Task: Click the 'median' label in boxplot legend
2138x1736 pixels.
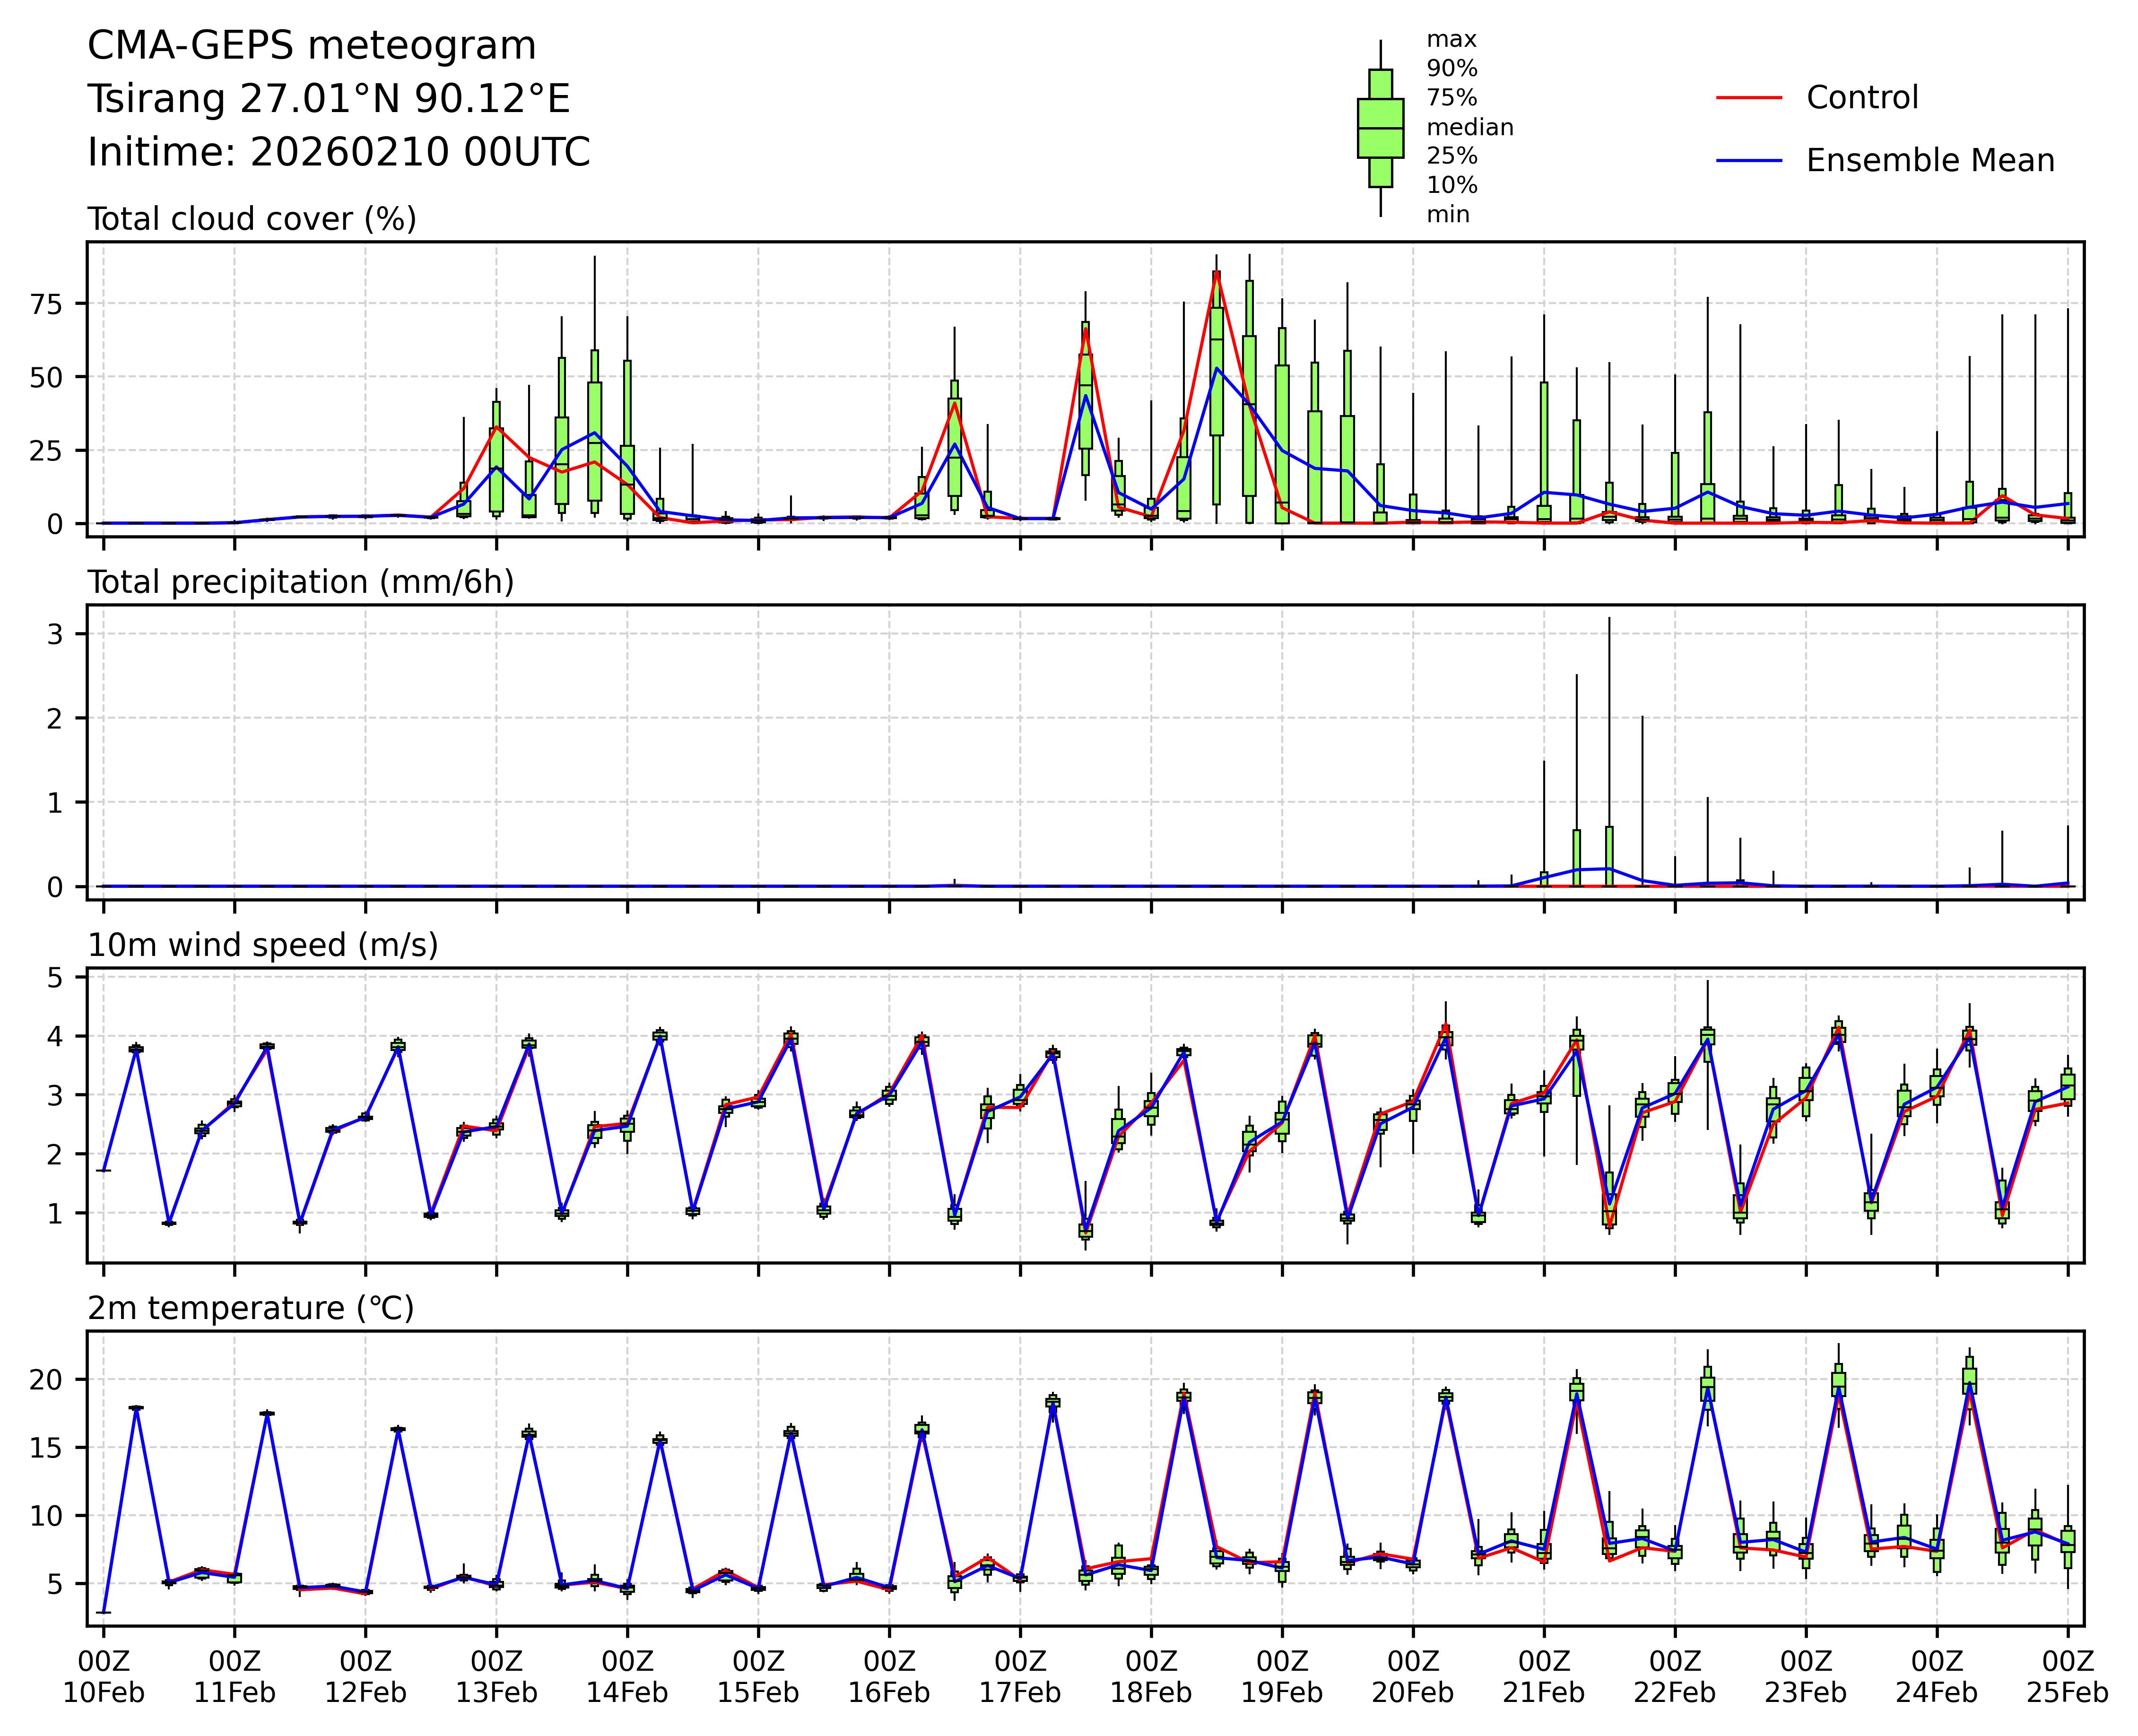Action: pos(1469,127)
